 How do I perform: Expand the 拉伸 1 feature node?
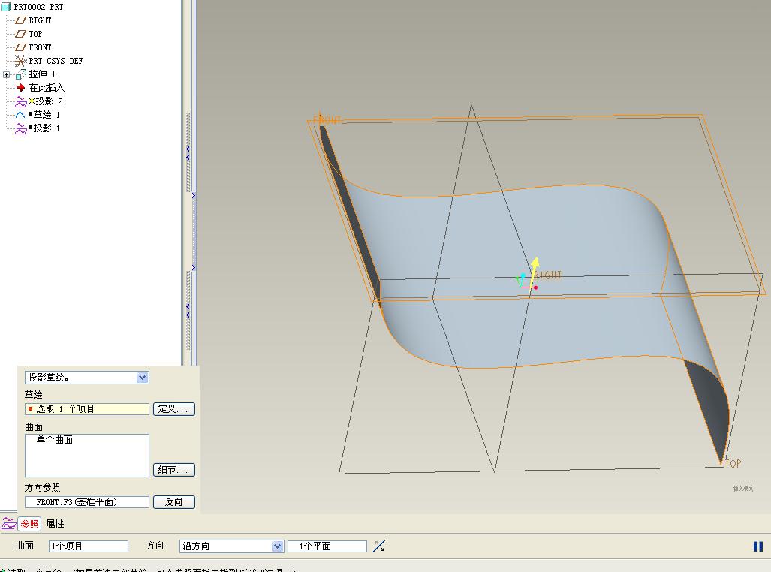tap(6, 75)
